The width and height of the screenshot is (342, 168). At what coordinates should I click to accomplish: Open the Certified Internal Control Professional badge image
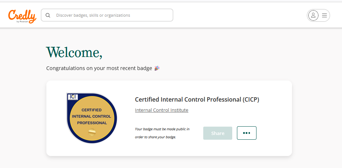pyautogui.click(x=92, y=118)
